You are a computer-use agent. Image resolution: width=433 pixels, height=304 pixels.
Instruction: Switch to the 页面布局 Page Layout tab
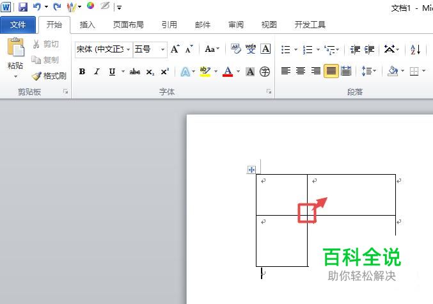point(129,24)
